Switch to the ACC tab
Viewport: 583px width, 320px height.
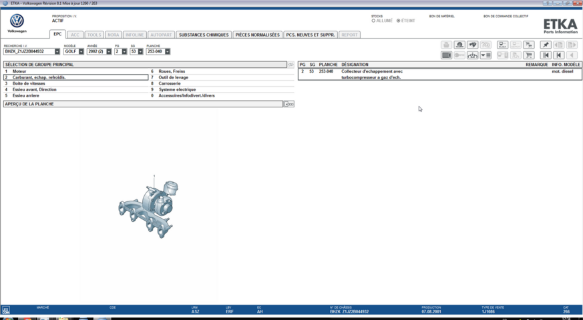pyautogui.click(x=75, y=35)
